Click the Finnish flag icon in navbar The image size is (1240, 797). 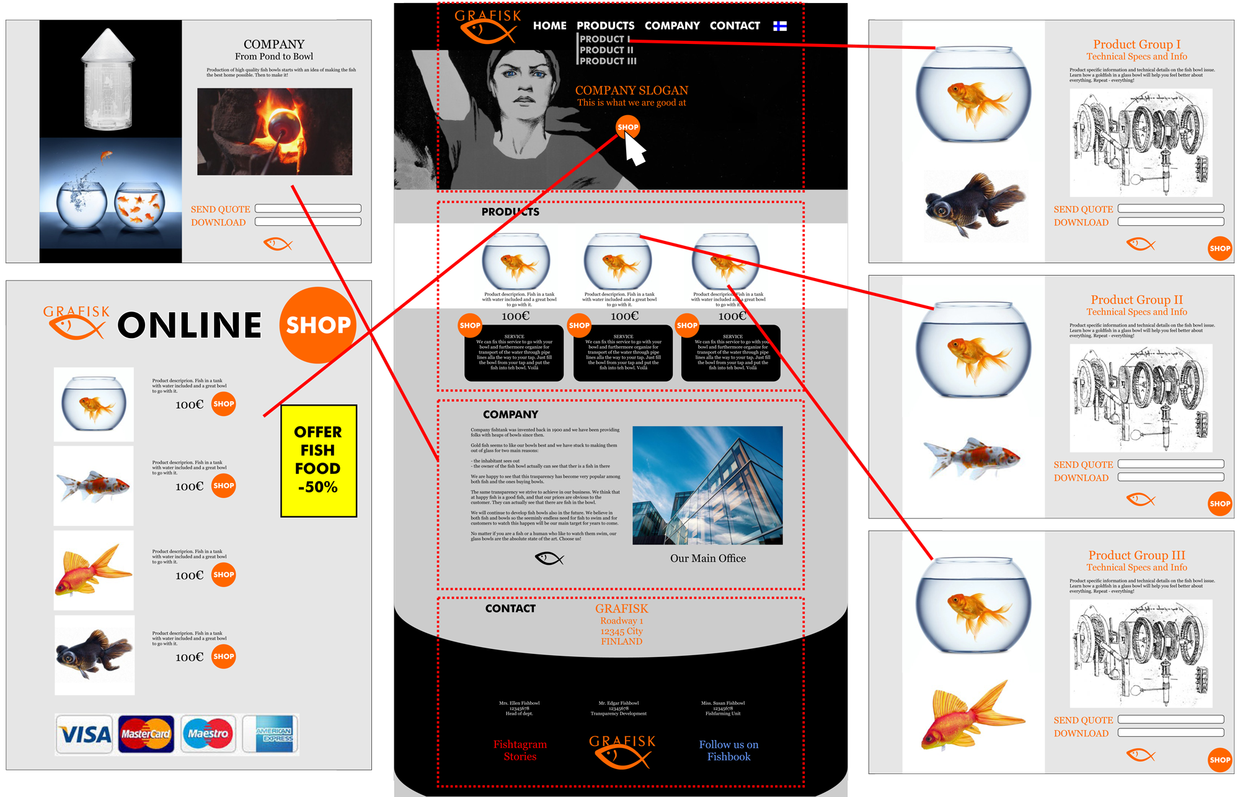(x=780, y=25)
